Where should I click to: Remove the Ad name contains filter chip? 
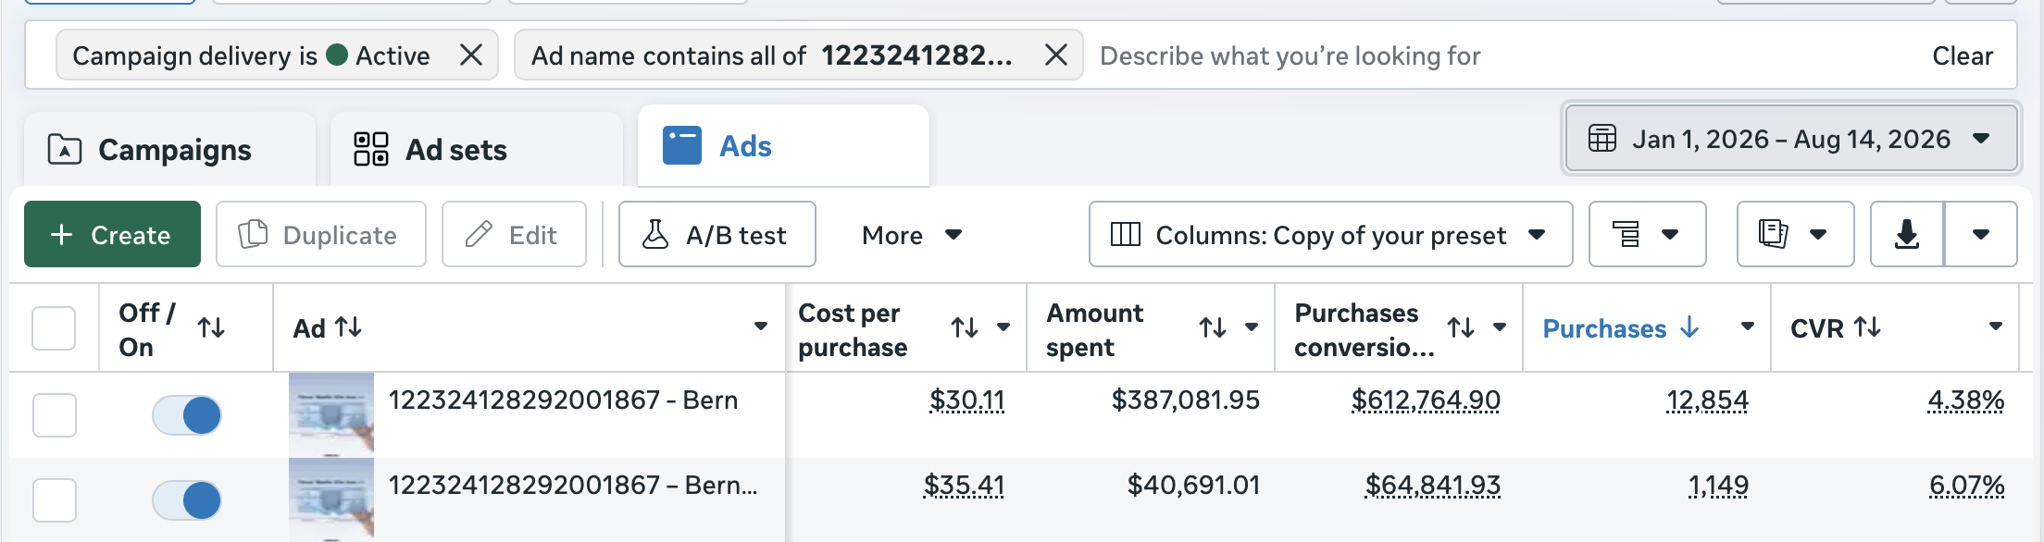point(1056,55)
